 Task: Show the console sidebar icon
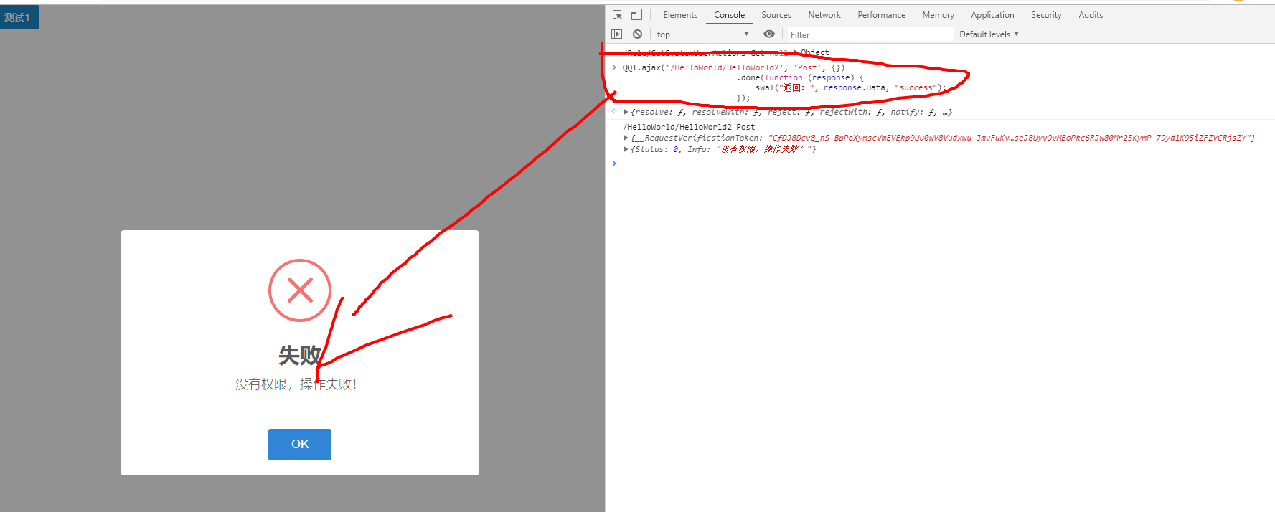[x=616, y=34]
